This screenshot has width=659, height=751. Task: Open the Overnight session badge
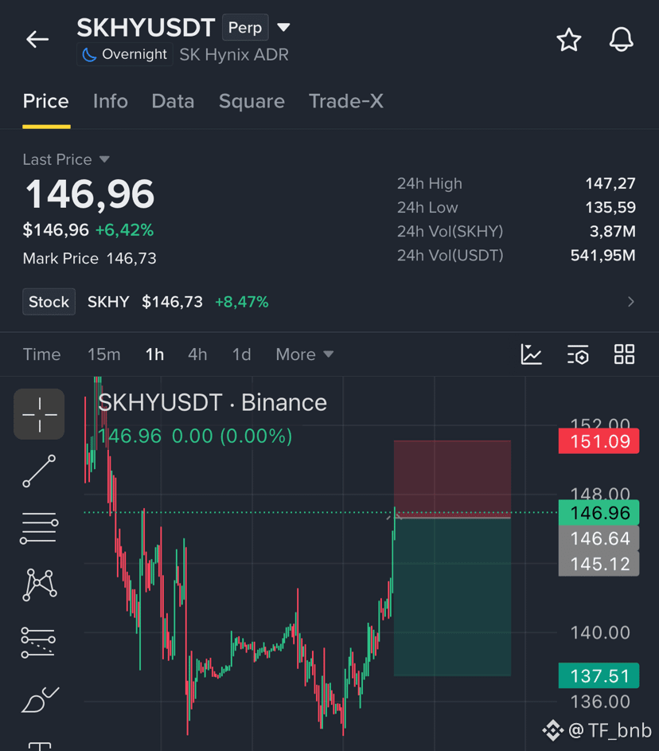(x=124, y=55)
